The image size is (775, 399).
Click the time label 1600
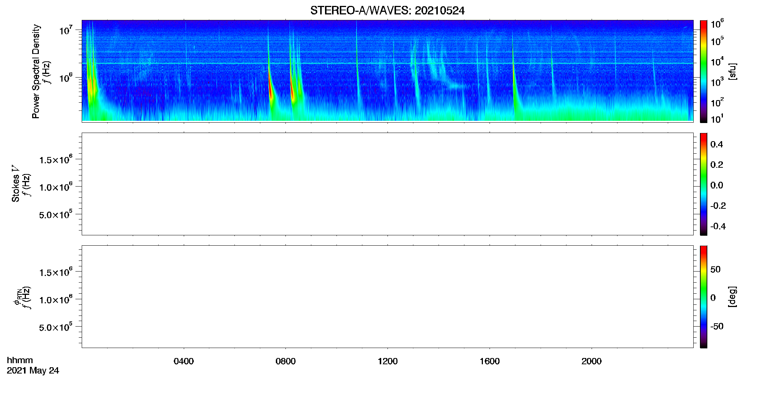(490, 361)
